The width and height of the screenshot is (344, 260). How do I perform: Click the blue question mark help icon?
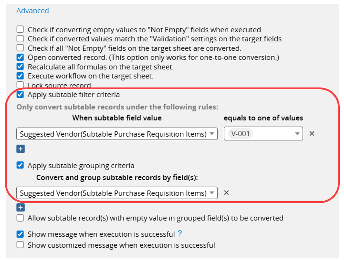pyautogui.click(x=180, y=233)
